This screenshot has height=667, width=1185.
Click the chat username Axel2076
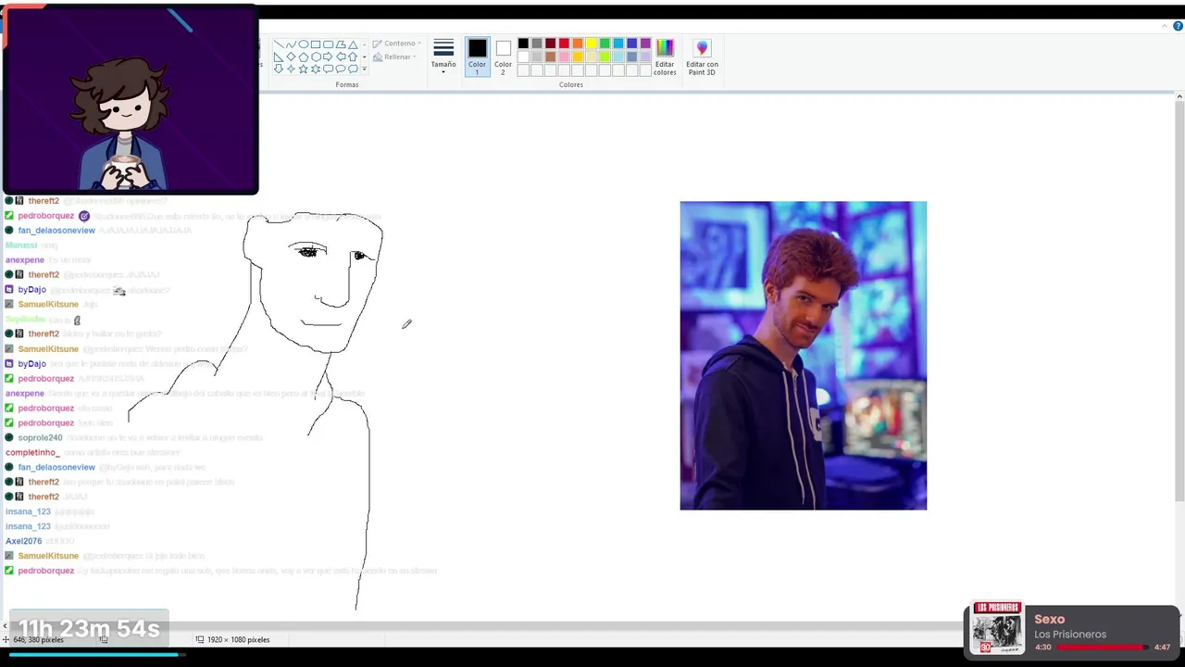click(x=24, y=541)
